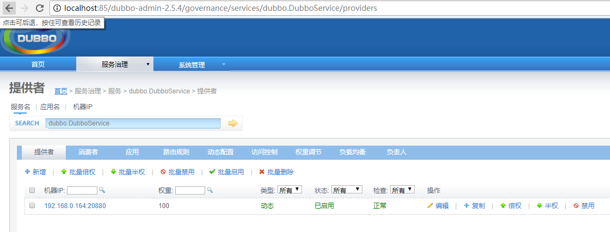This screenshot has height=232, width=610.
Task: Select the 应用名 search type
Action: click(50, 107)
